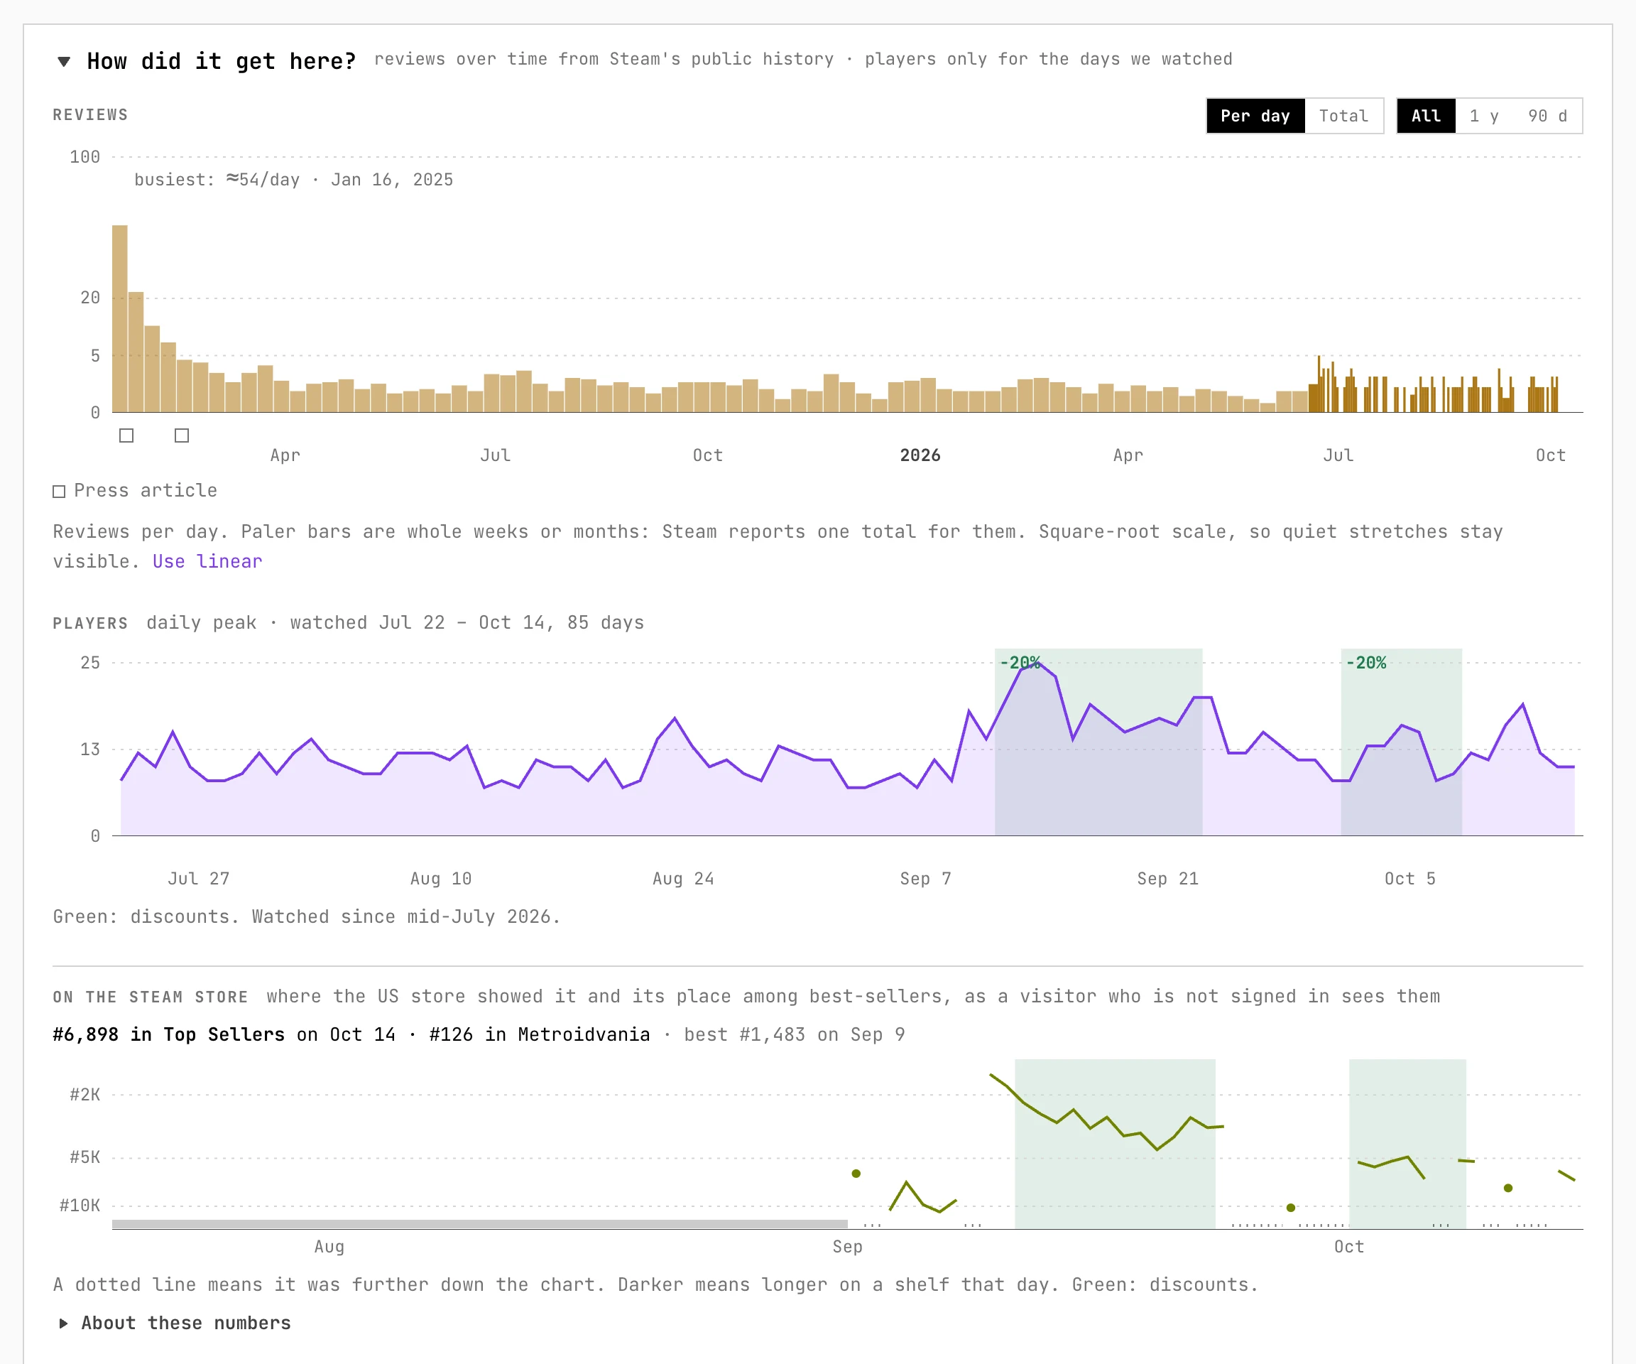Select the All time range

click(1426, 115)
